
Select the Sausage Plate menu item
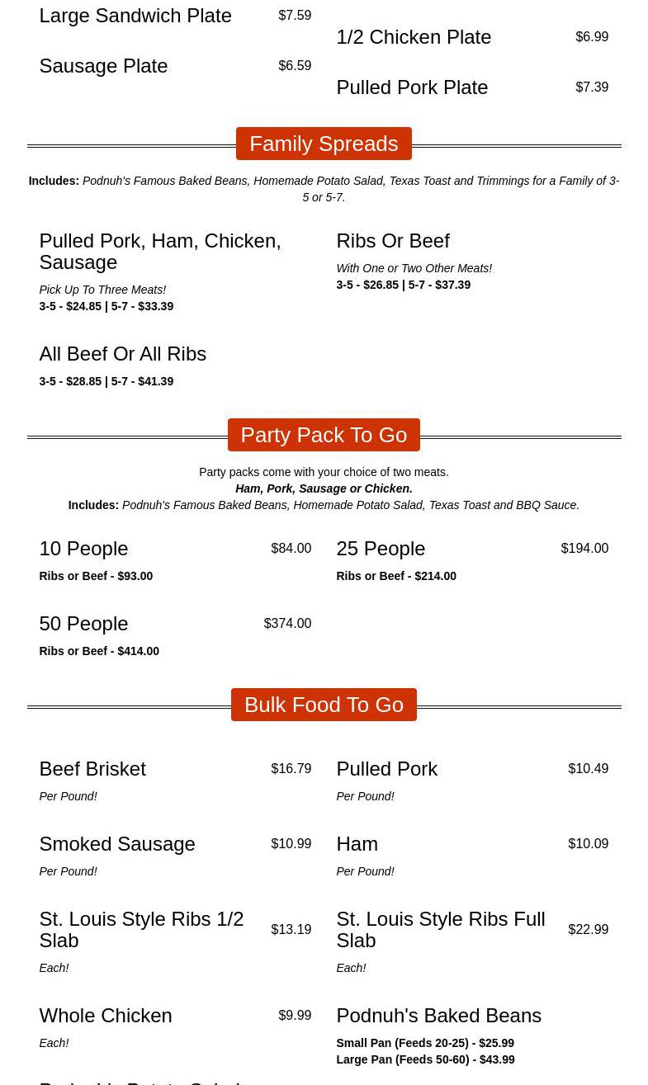(103, 66)
